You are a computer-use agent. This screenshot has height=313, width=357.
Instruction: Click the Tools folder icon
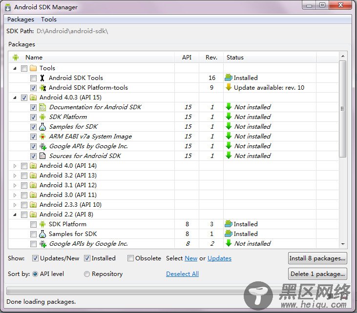click(33, 68)
